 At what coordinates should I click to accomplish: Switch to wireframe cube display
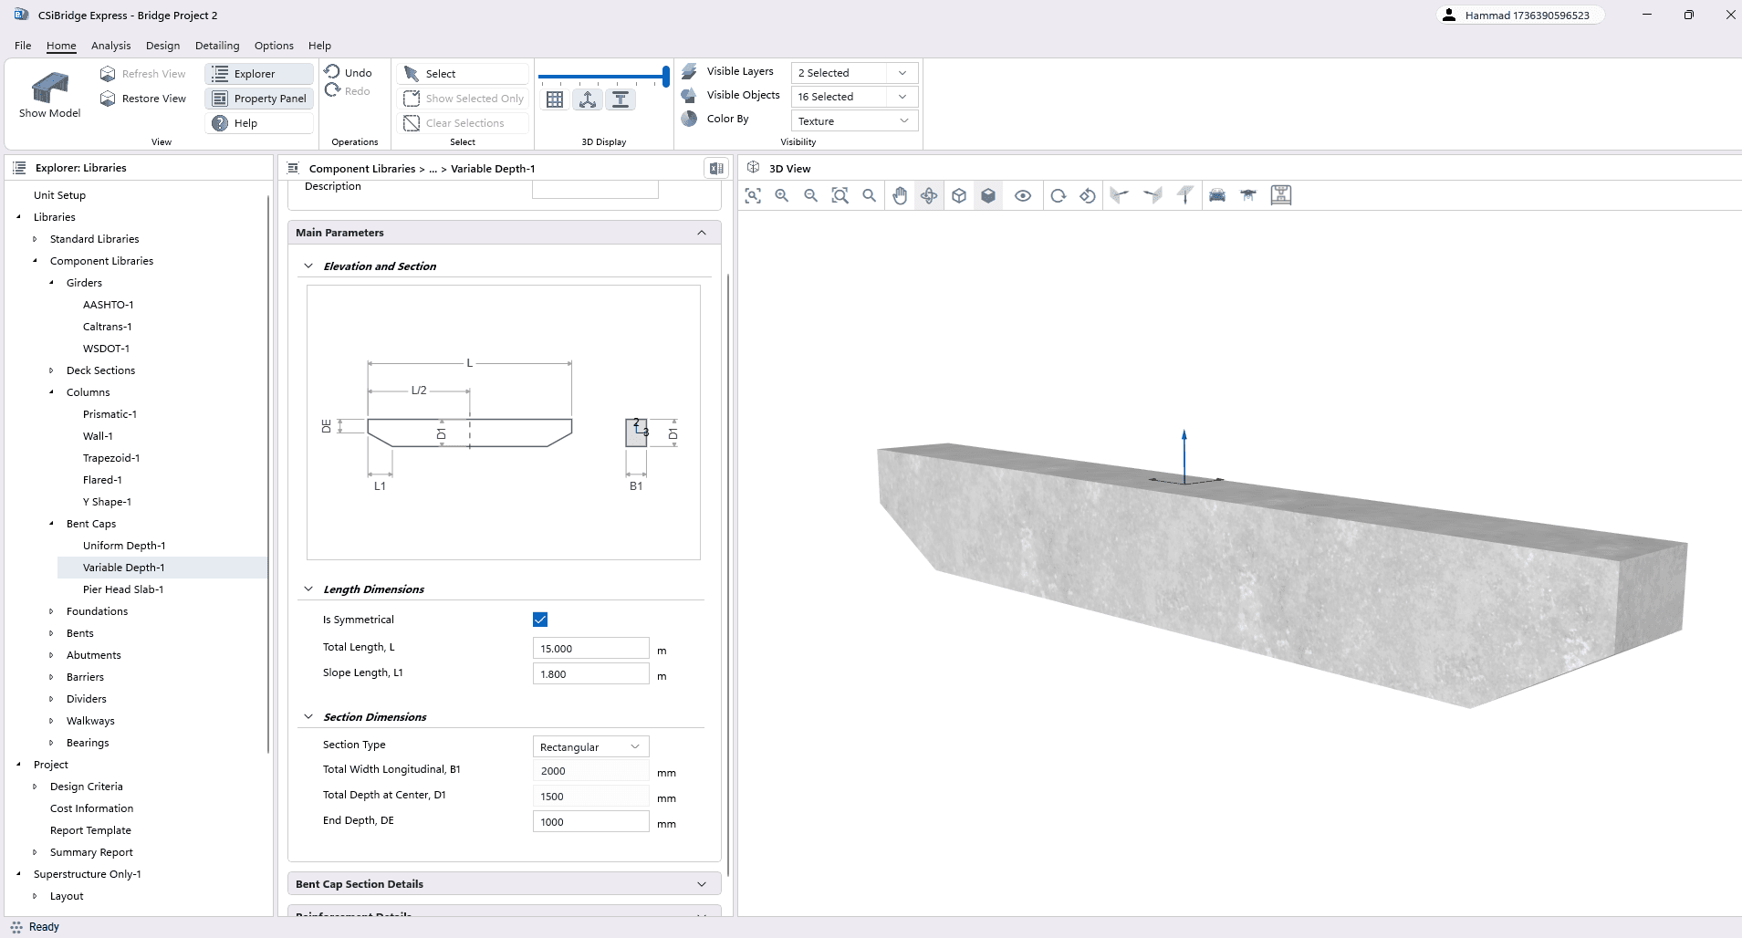click(959, 195)
